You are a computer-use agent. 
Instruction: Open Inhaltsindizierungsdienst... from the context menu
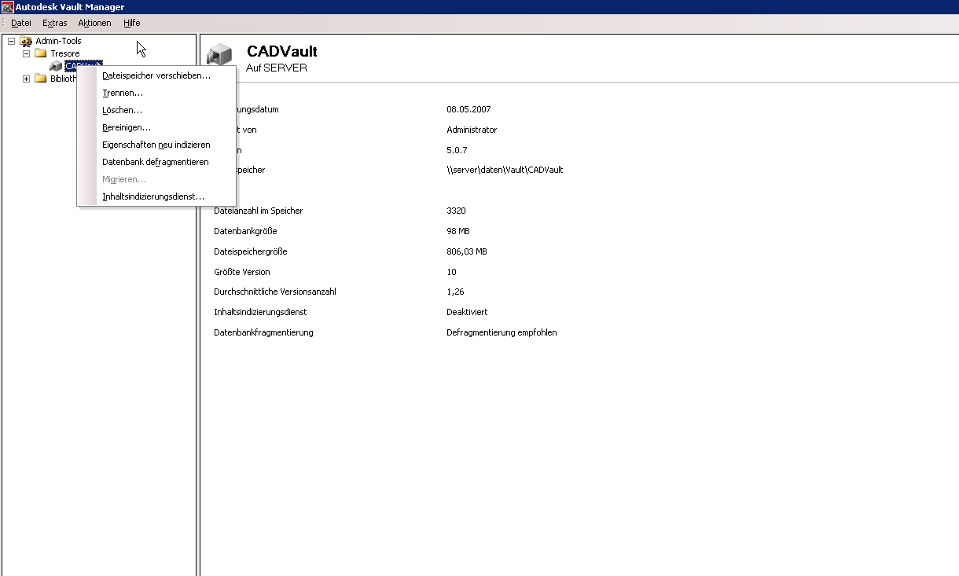click(x=156, y=196)
